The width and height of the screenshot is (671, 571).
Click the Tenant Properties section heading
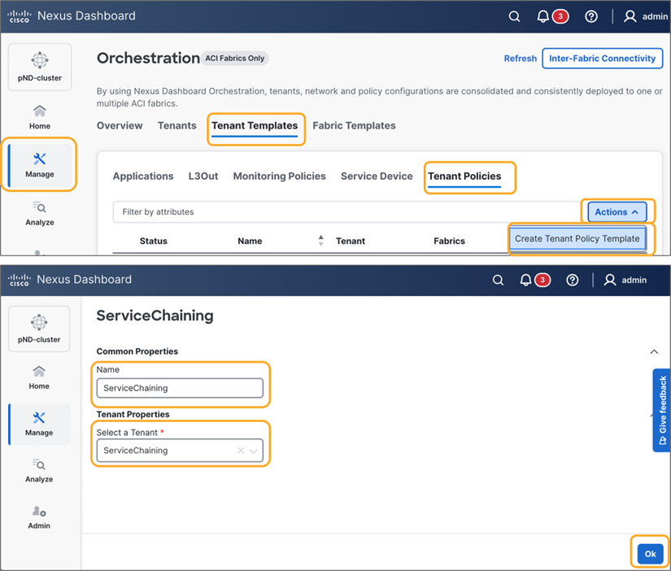click(x=133, y=414)
